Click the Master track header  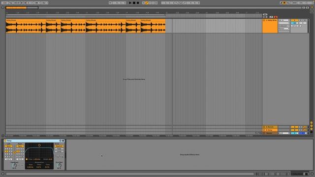click(270, 133)
